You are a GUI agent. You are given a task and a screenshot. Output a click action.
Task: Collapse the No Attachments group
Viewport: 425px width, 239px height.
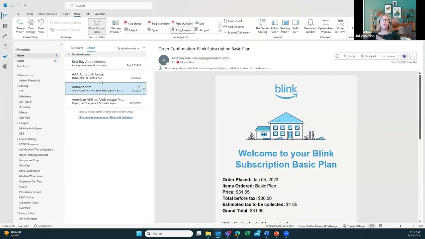[69, 54]
